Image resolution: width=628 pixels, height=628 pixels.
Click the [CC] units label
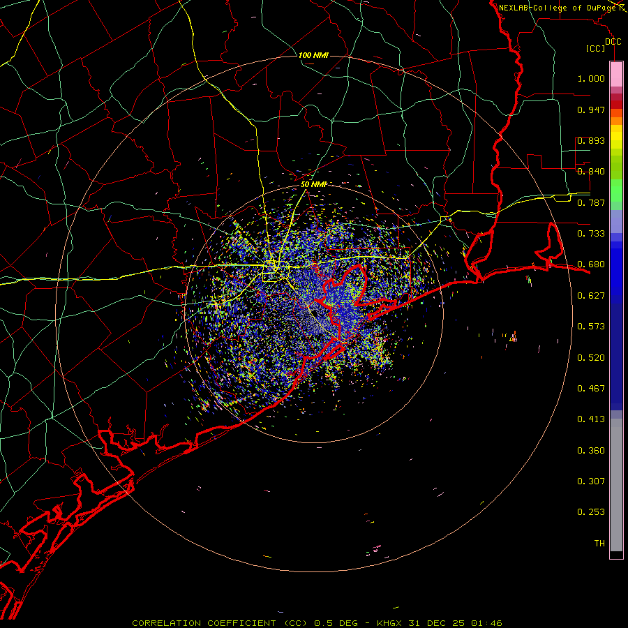tap(595, 48)
